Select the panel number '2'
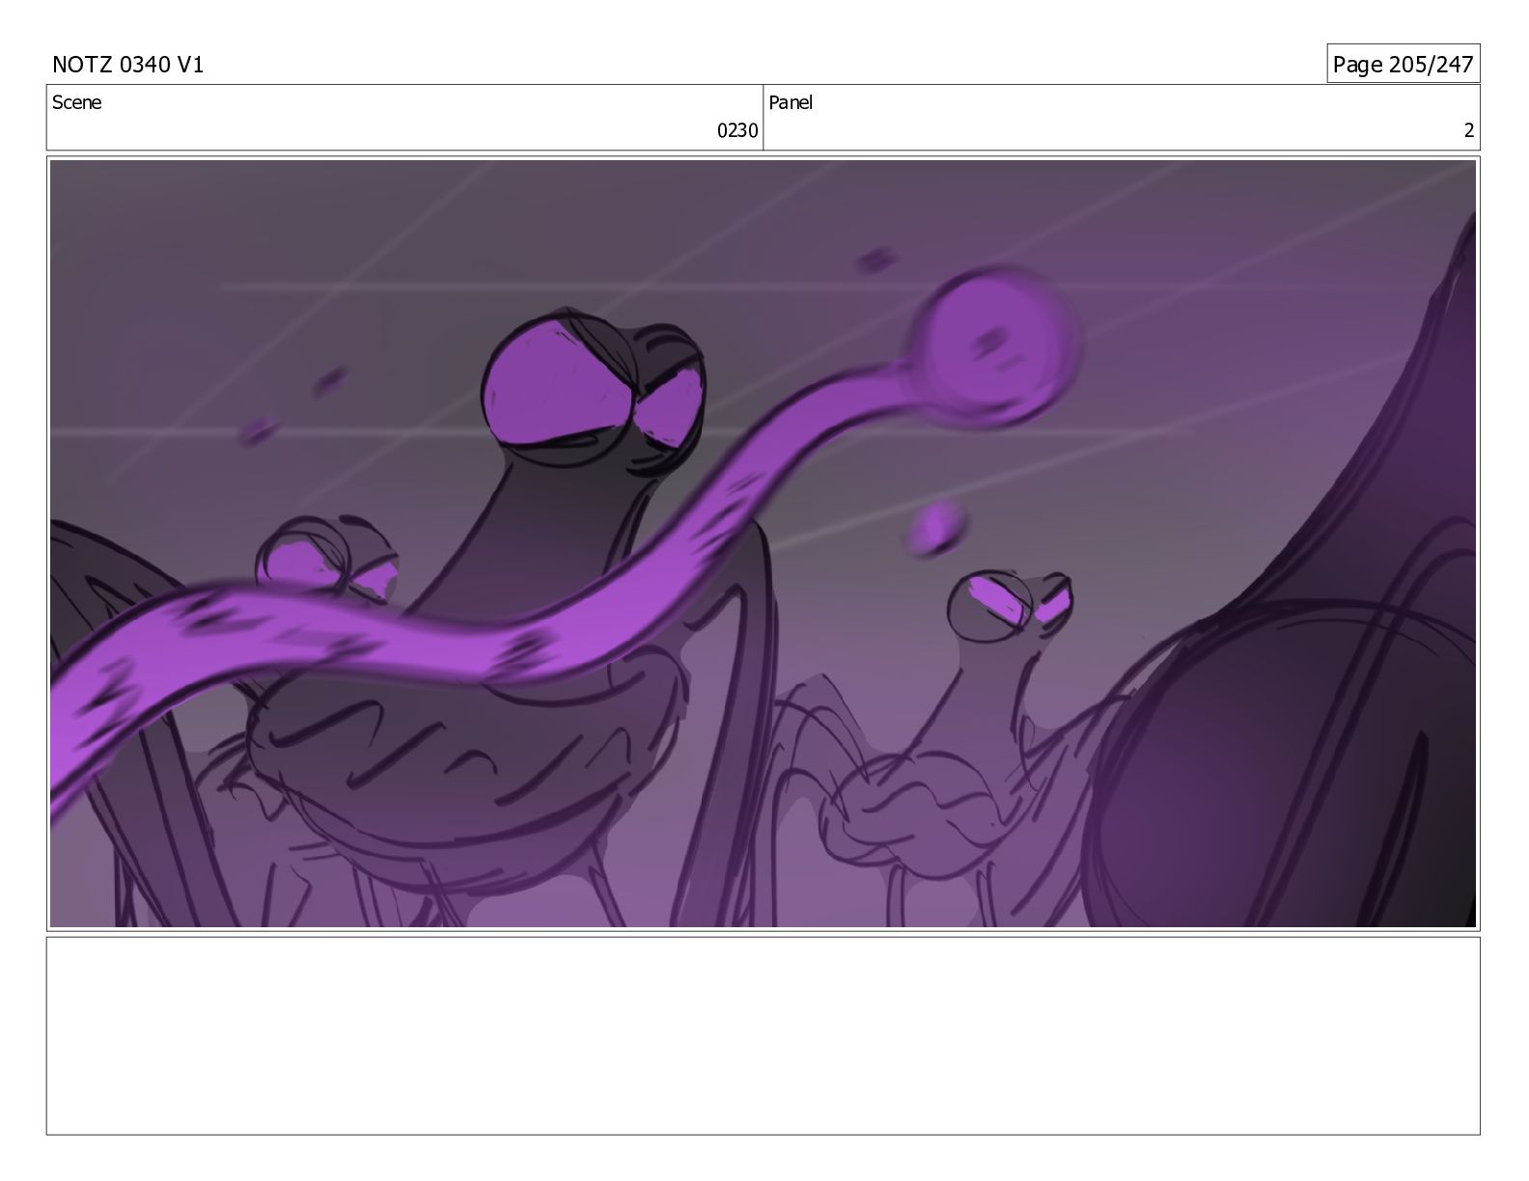Viewport: 1529px width, 1181px height. [1469, 131]
